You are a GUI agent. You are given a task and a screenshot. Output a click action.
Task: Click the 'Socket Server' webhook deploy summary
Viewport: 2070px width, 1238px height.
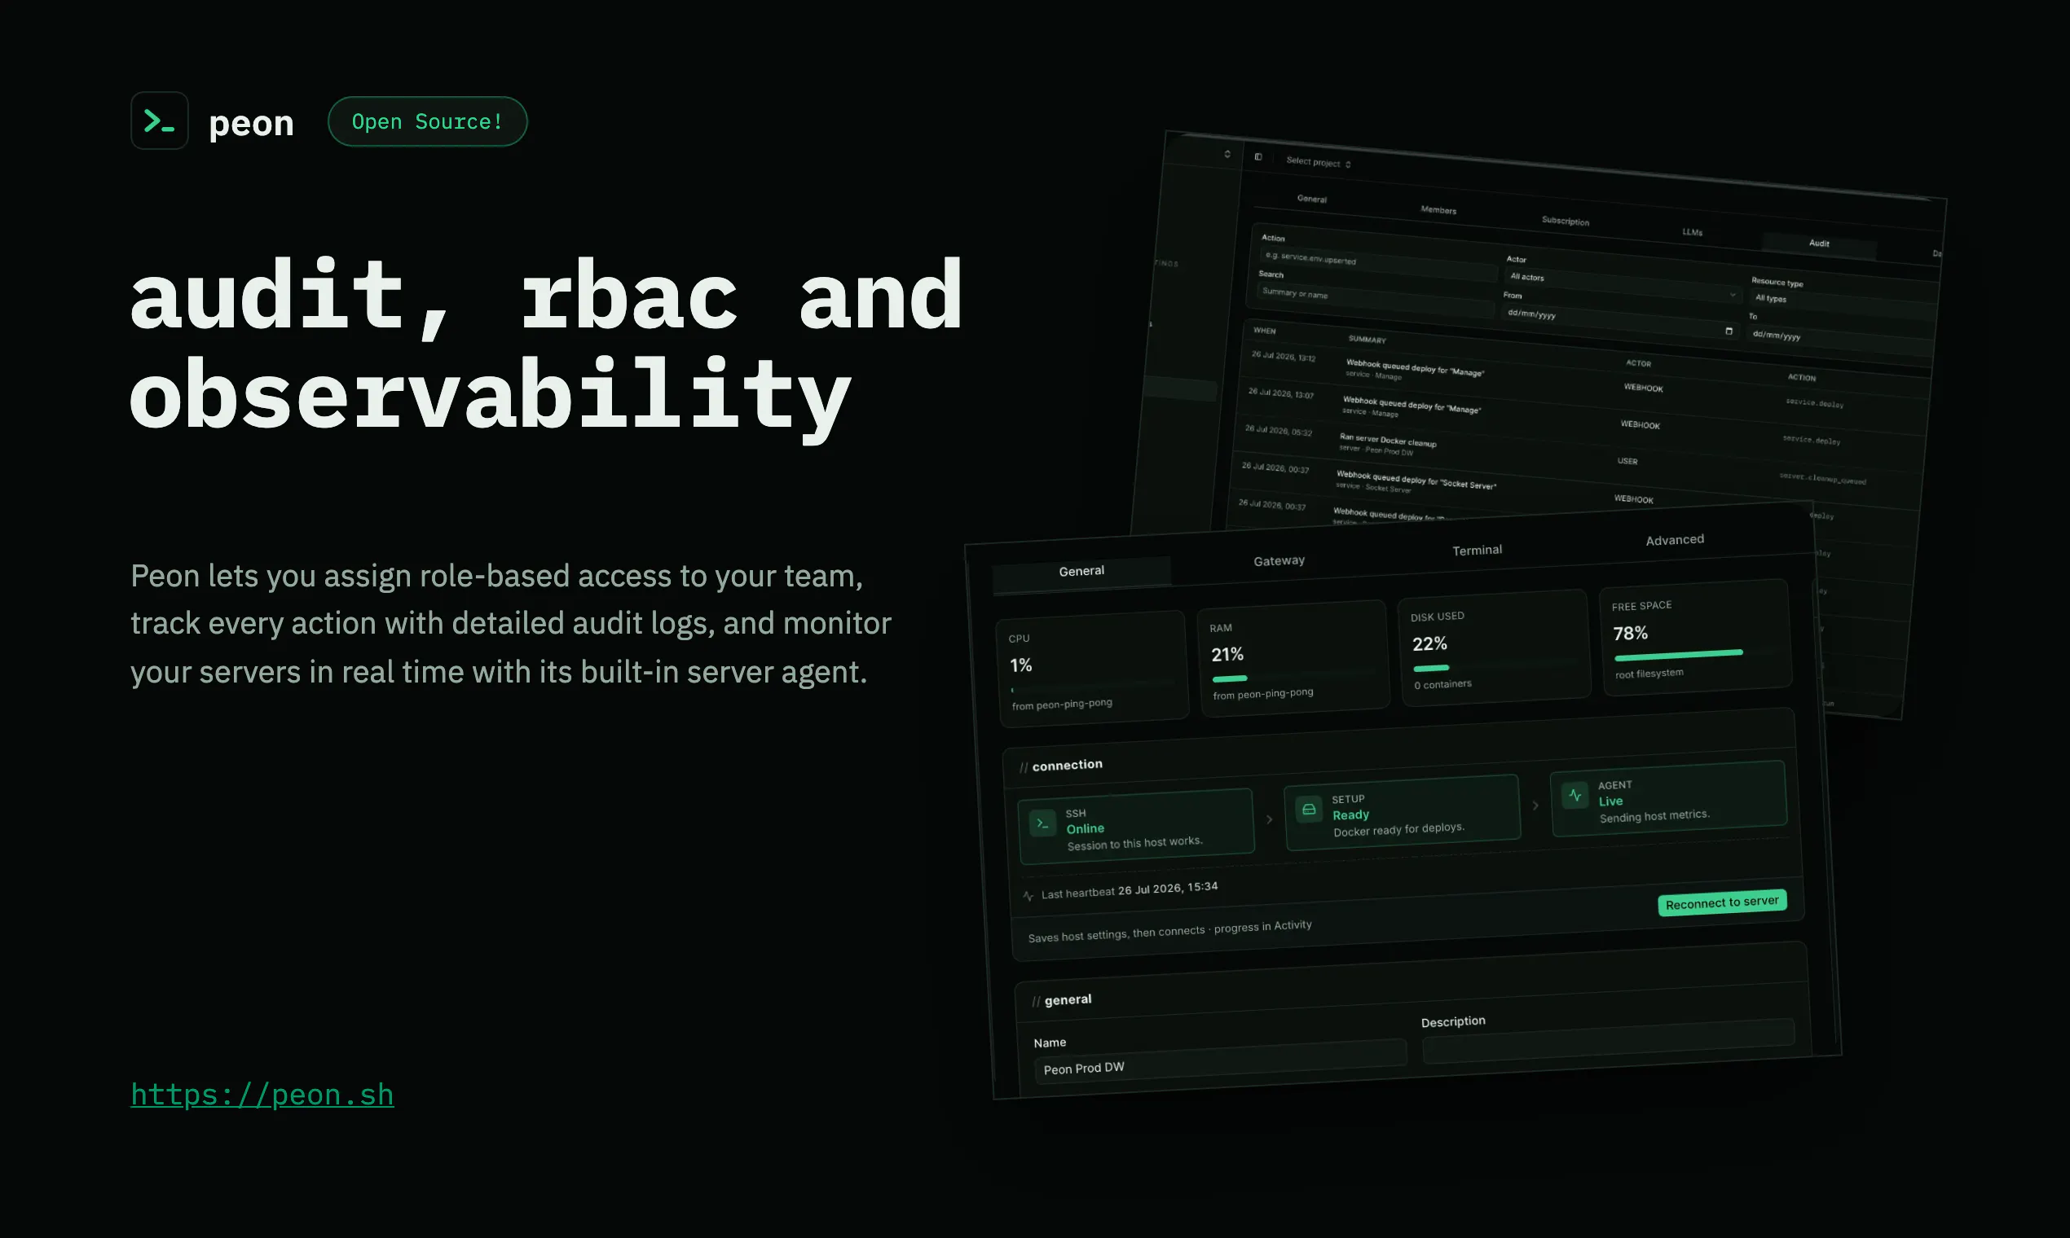(x=1416, y=480)
